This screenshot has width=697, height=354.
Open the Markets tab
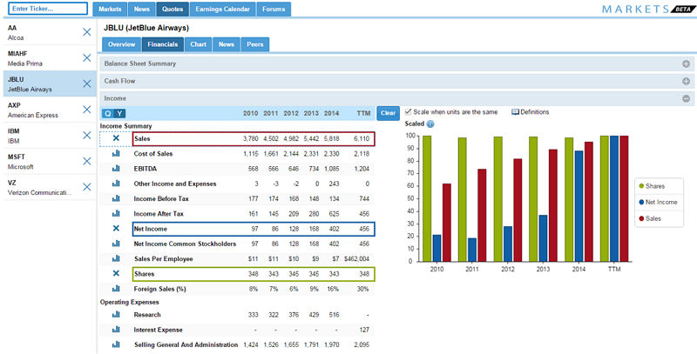coord(110,10)
